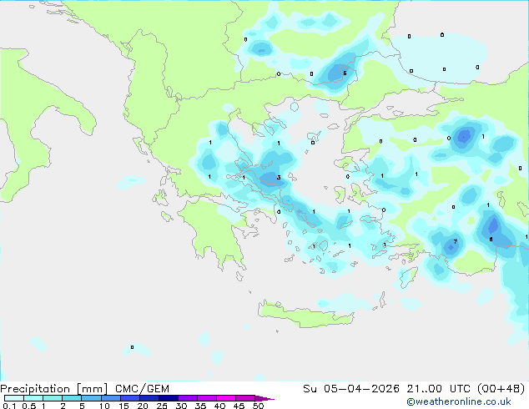Click the 15–20 mm legend color swatch

click(x=129, y=398)
